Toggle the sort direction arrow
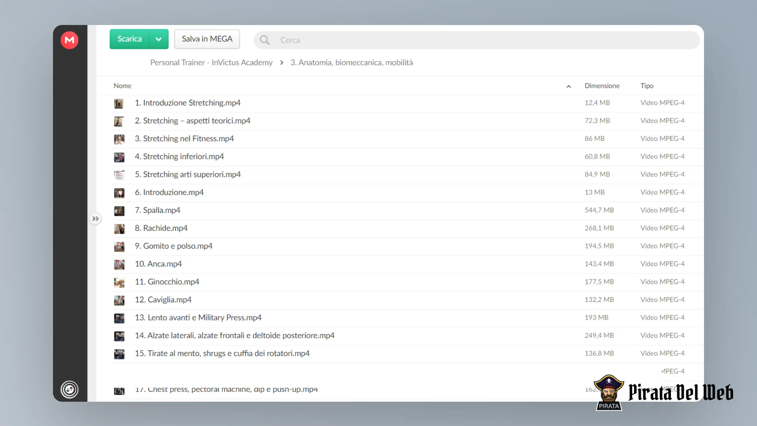This screenshot has width=757, height=426. [568, 86]
